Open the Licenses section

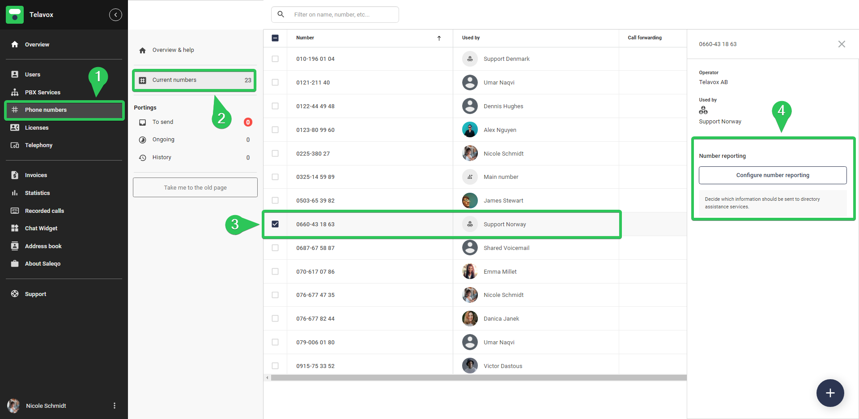click(37, 127)
